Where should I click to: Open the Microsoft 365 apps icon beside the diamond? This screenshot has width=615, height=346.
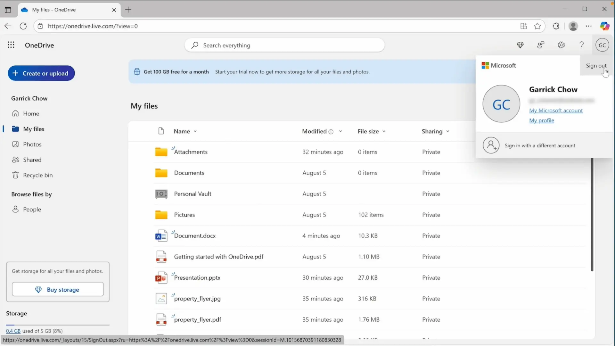(x=541, y=45)
